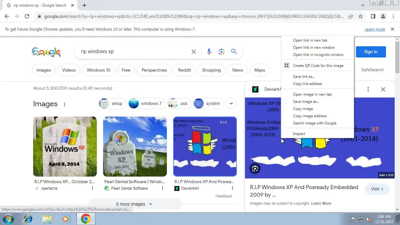Open three-dot menu for DeviantArt result
The width and height of the screenshot is (400, 225).
click(x=232, y=188)
